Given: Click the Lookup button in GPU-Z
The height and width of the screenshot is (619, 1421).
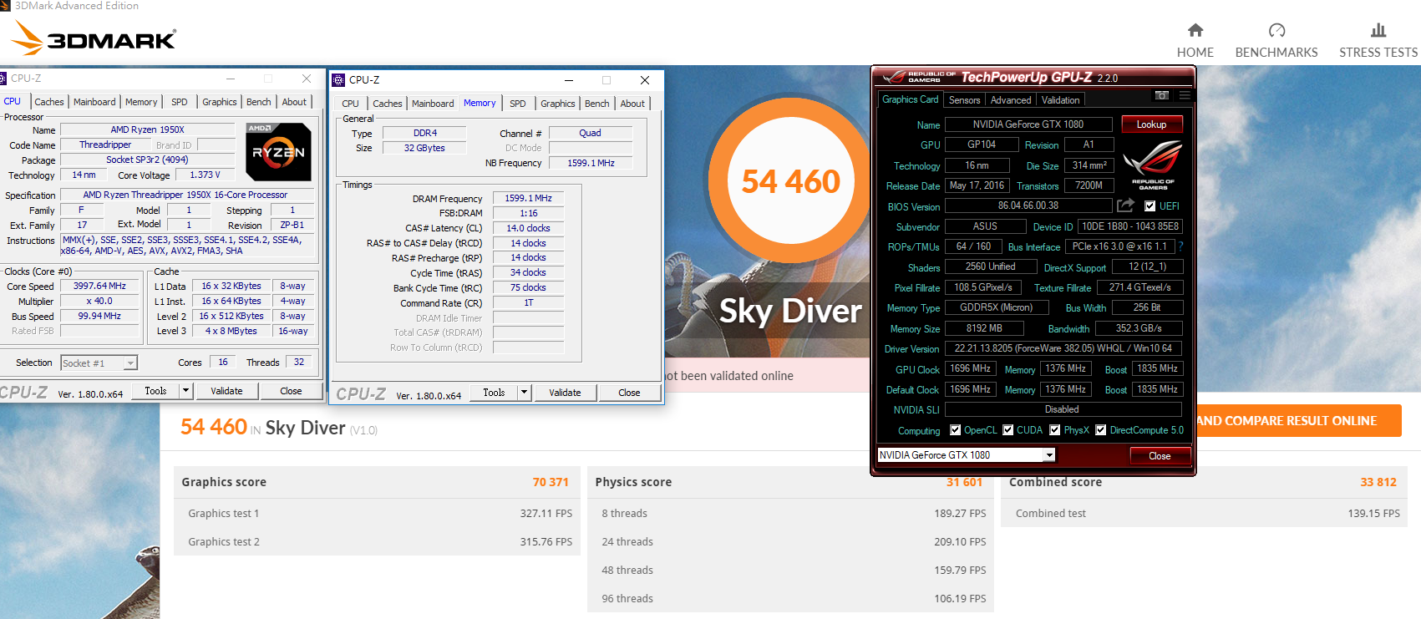Looking at the screenshot, I should click(1151, 124).
